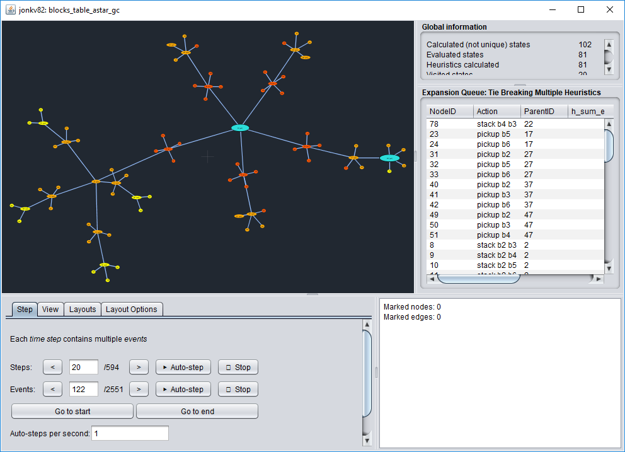This screenshot has height=452, width=625.
Task: Click the ParentID column header
Action: pos(544,112)
